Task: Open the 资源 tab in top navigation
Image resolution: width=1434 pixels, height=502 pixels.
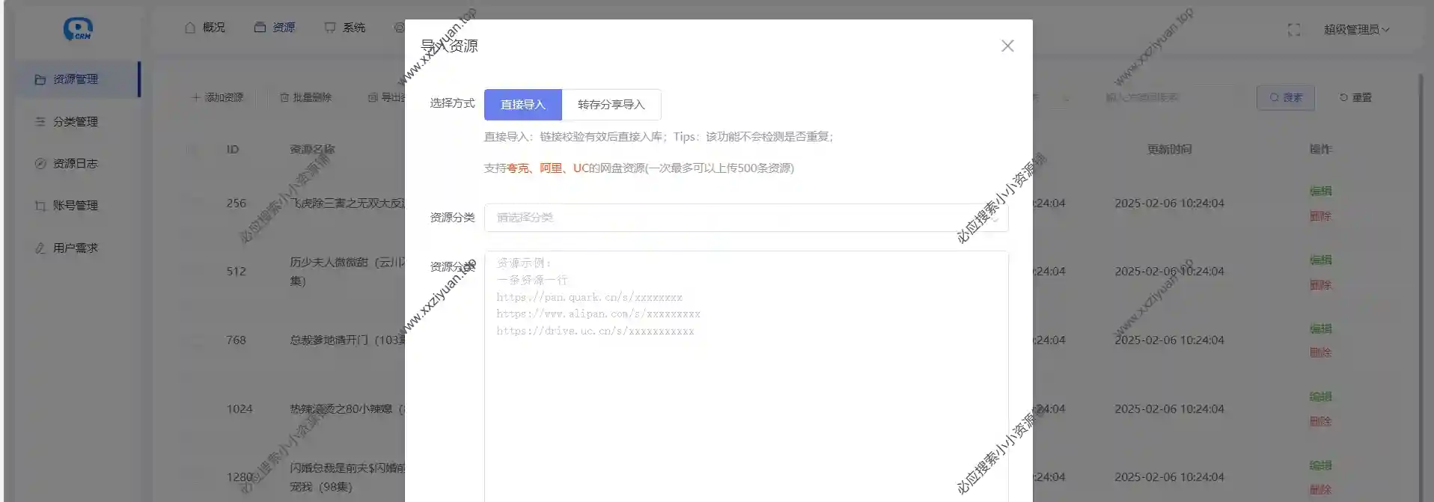Action: pos(275,28)
